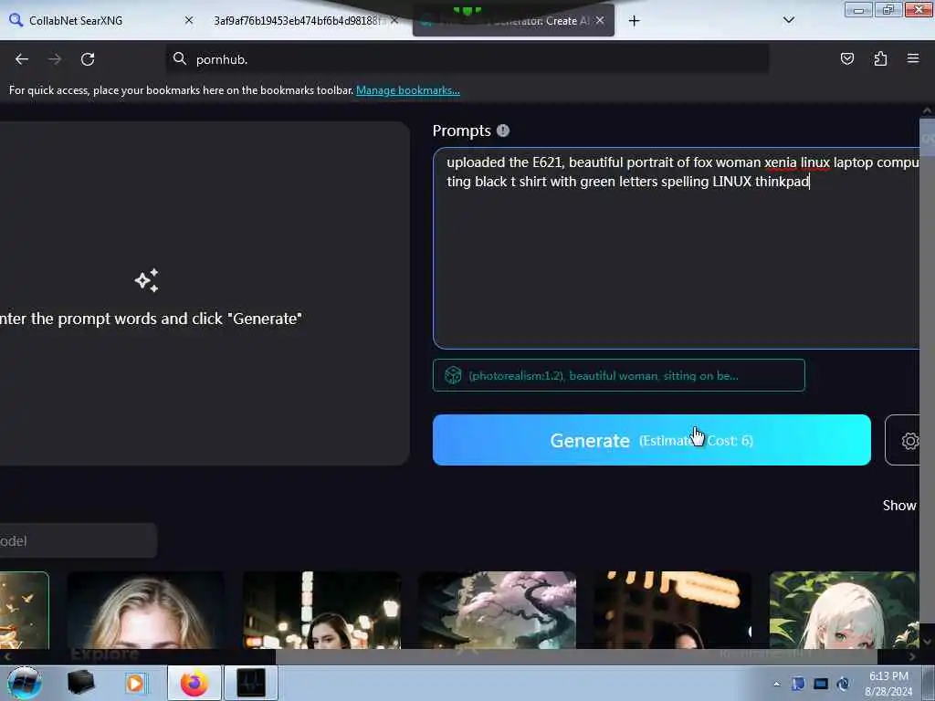Open the monitor graph taskbar app

(251, 683)
